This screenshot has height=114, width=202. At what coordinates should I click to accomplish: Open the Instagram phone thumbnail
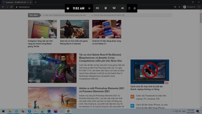point(42,29)
